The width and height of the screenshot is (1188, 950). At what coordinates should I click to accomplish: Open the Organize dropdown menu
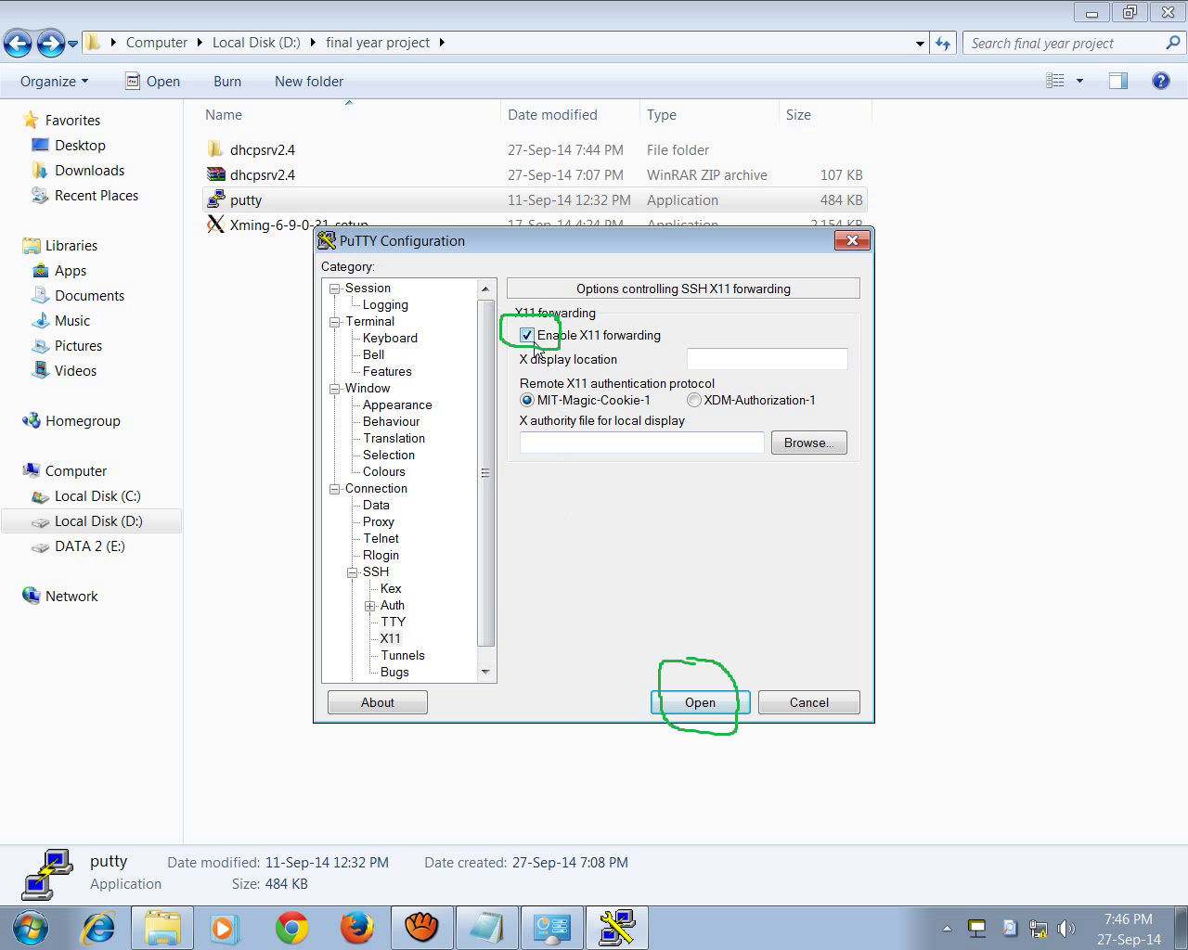pyautogui.click(x=55, y=81)
